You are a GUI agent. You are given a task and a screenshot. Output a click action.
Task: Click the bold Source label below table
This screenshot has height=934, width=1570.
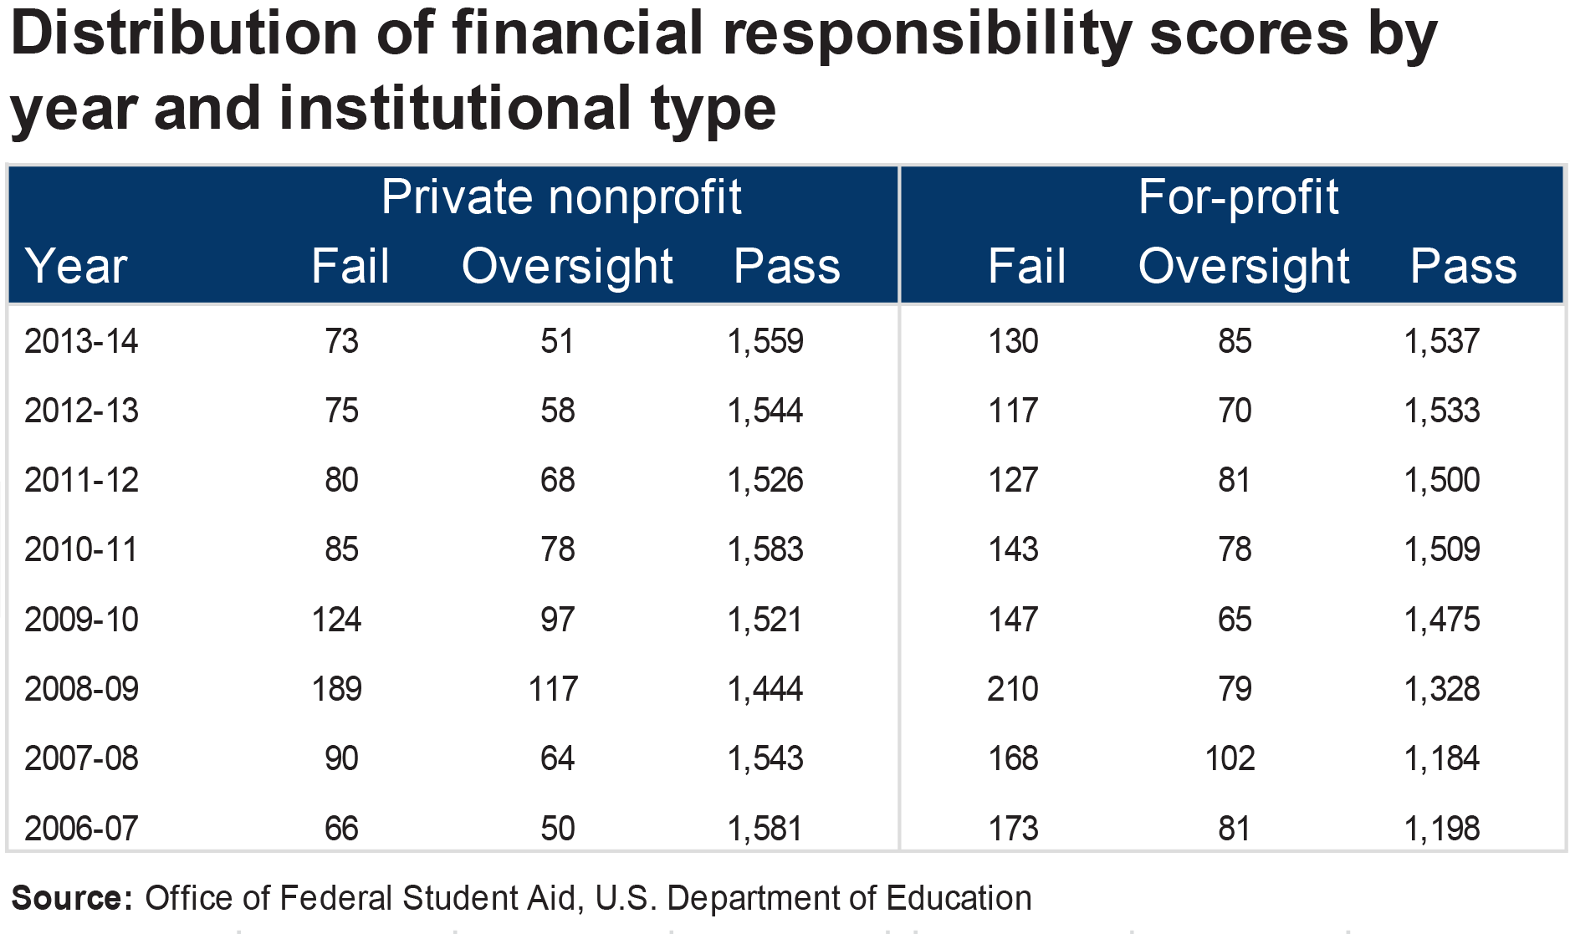coord(72,898)
